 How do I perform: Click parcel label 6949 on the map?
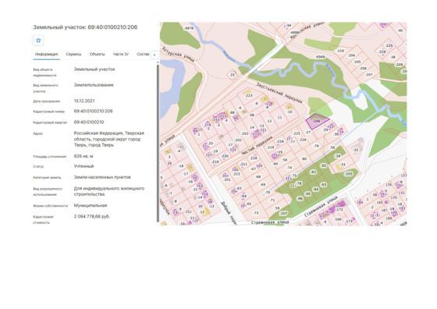pos(320,56)
